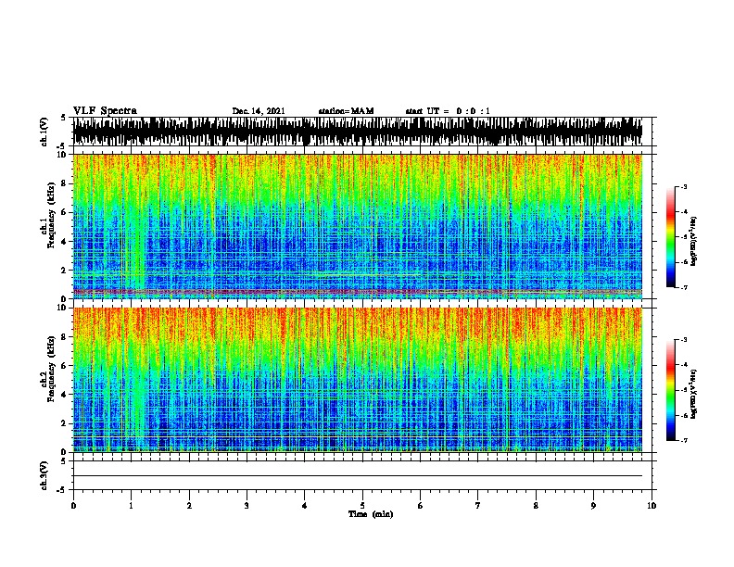734x567 pixels.
Task: Click the "-3" label on ch.2 color scale
Action: (x=683, y=340)
